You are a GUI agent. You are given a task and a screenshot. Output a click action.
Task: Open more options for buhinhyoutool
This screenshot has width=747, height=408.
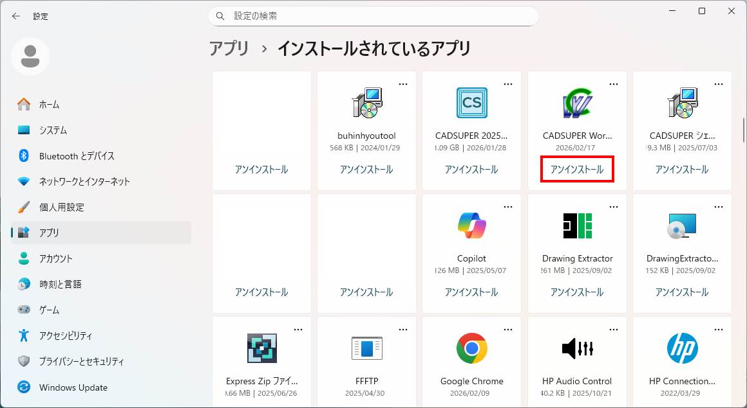tap(403, 84)
